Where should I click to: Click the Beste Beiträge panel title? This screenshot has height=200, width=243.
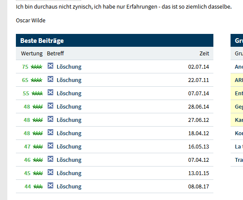42,41
